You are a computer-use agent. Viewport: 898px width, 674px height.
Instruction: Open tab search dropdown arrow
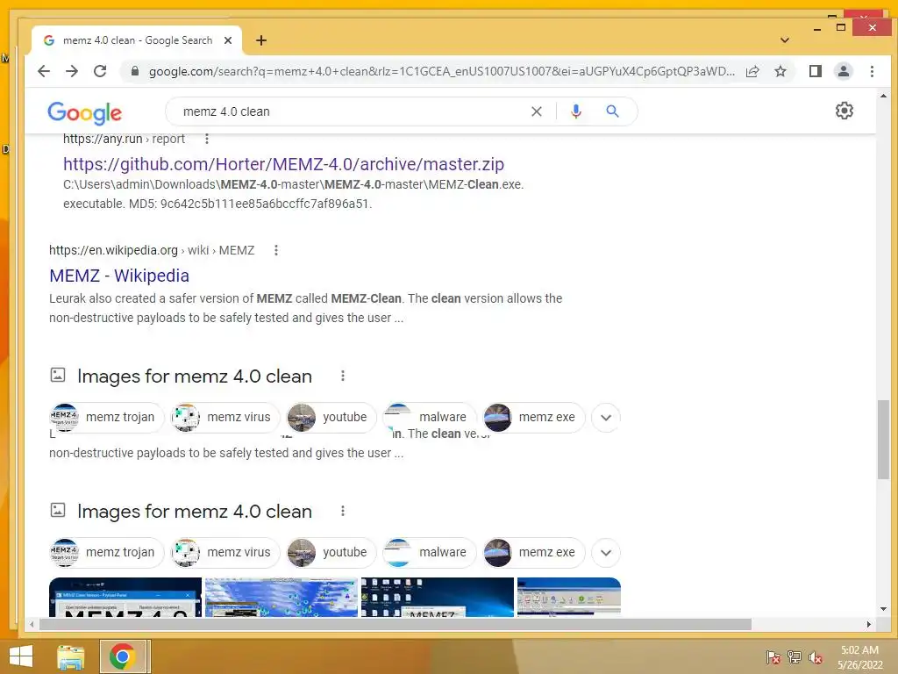(x=785, y=40)
